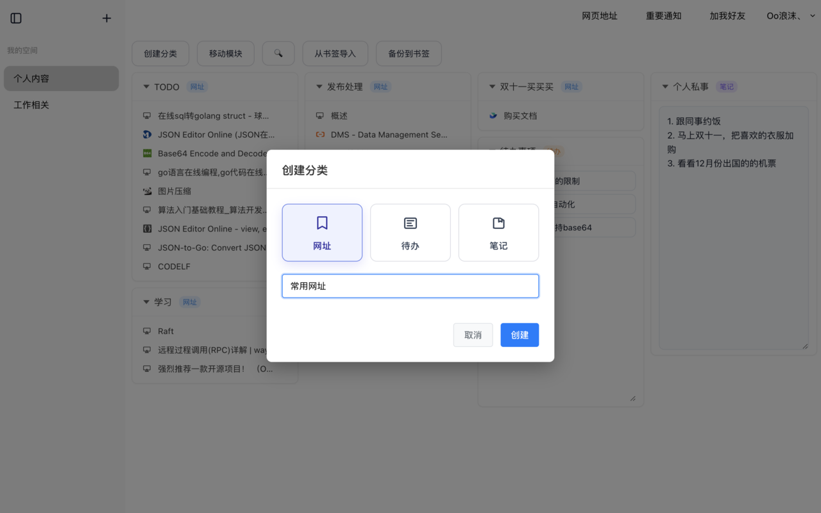The width and height of the screenshot is (821, 513).
Task: Click icon beside 远程过程调用(RPC)详解 link
Action: (147, 350)
